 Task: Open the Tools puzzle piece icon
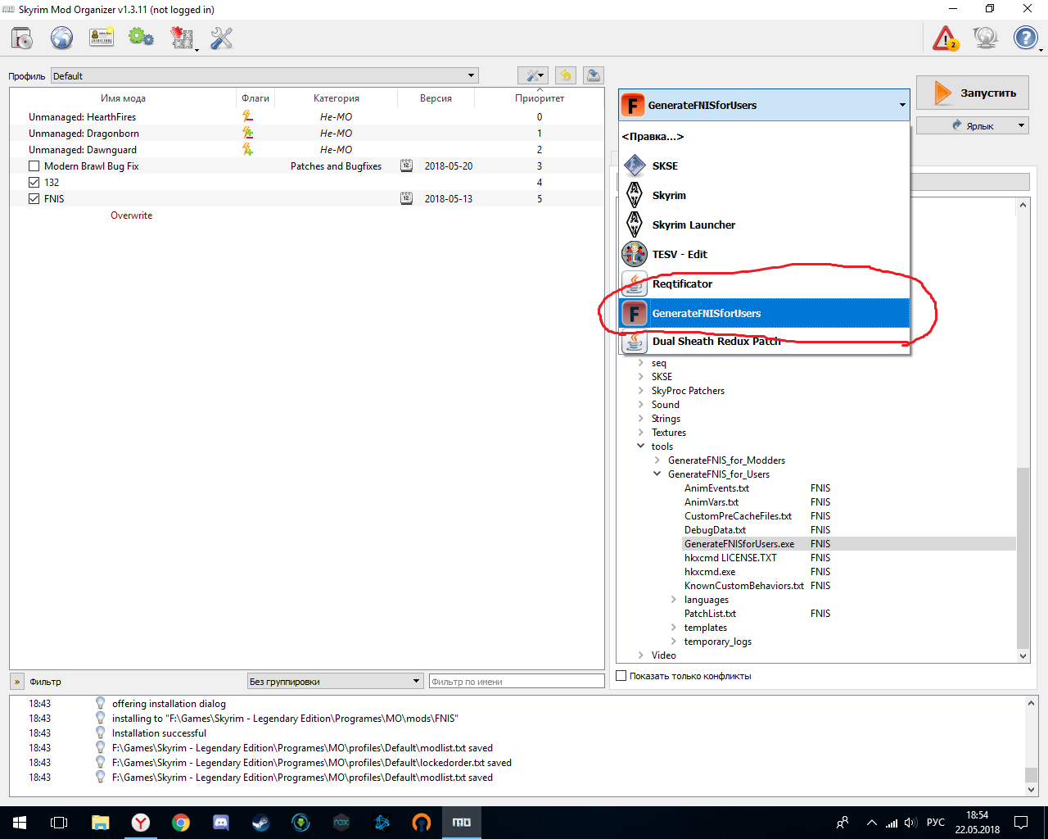tap(182, 38)
